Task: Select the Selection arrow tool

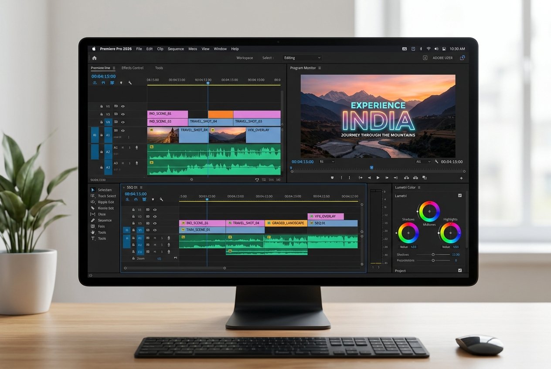Action: click(93, 190)
